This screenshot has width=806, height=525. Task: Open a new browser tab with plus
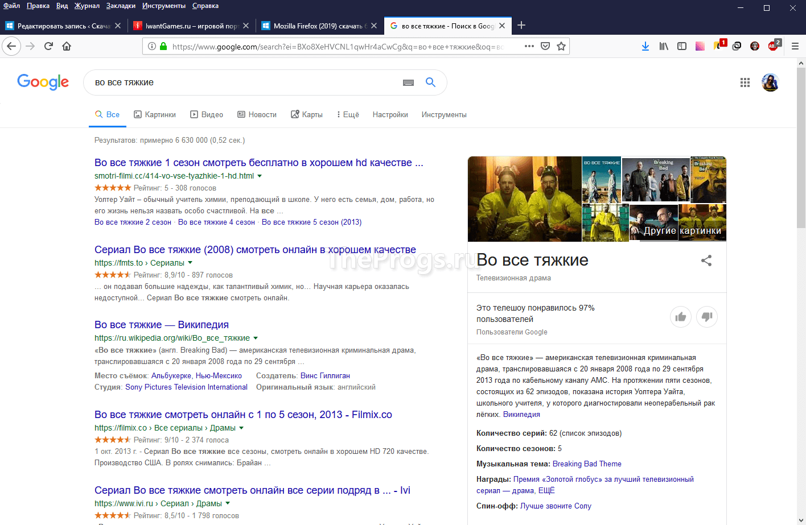point(521,25)
